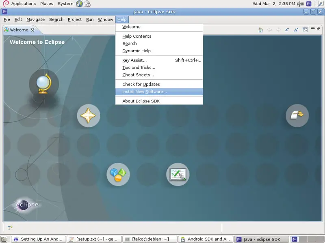Open Key Assist menu entry
The height and width of the screenshot is (243, 325).
tap(159, 60)
